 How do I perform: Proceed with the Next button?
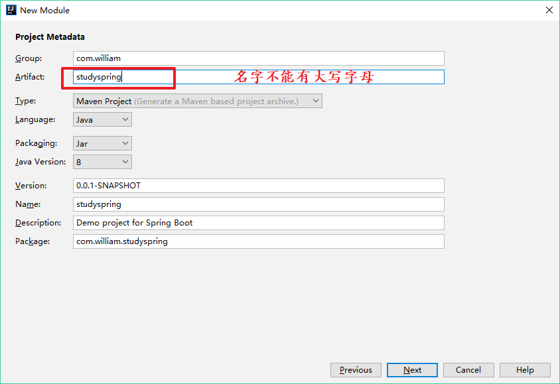pos(412,370)
